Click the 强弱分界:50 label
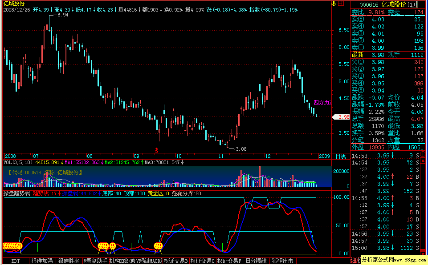Image resolution: width=428 pixels, height=265 pixels. pyautogui.click(x=186, y=193)
